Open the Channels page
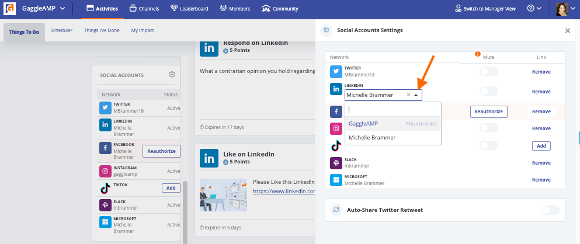The width and height of the screenshot is (580, 244). point(145,9)
